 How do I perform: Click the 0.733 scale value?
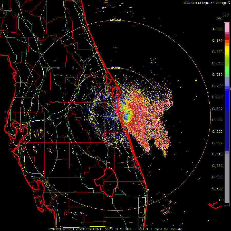[217, 86]
